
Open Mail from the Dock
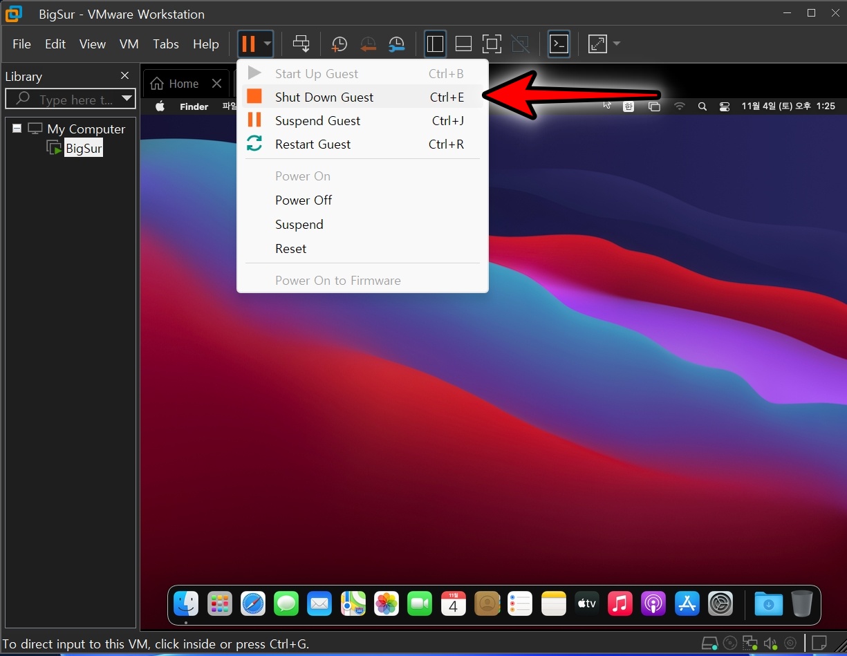coord(319,604)
